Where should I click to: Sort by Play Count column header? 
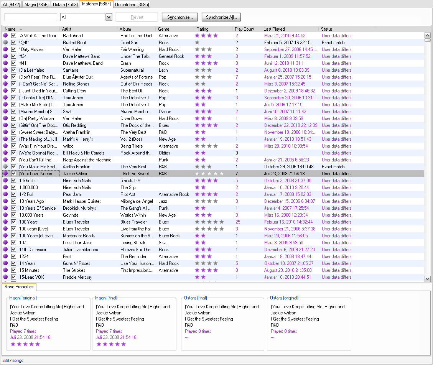click(x=247, y=29)
